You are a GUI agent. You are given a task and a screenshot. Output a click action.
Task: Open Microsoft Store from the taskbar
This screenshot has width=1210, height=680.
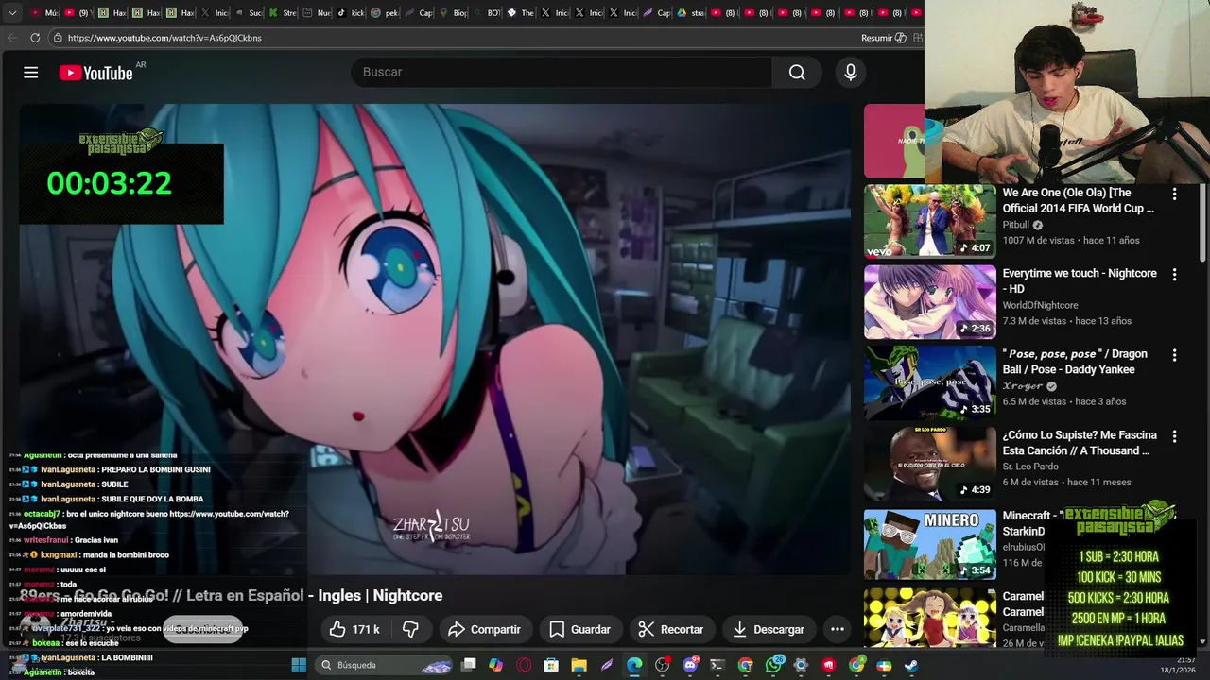tap(551, 665)
